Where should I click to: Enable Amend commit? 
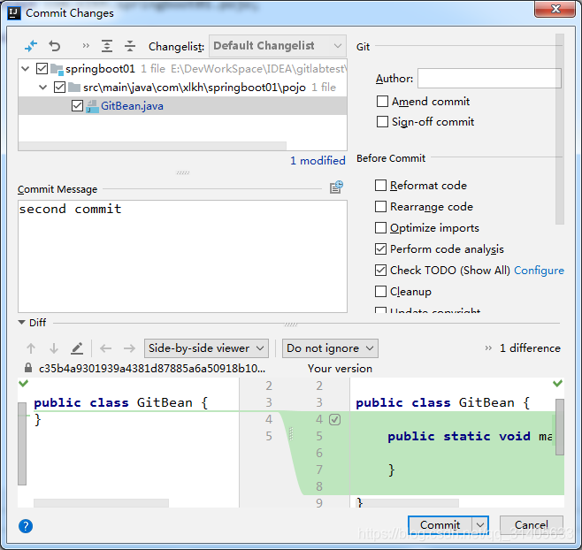(x=382, y=102)
